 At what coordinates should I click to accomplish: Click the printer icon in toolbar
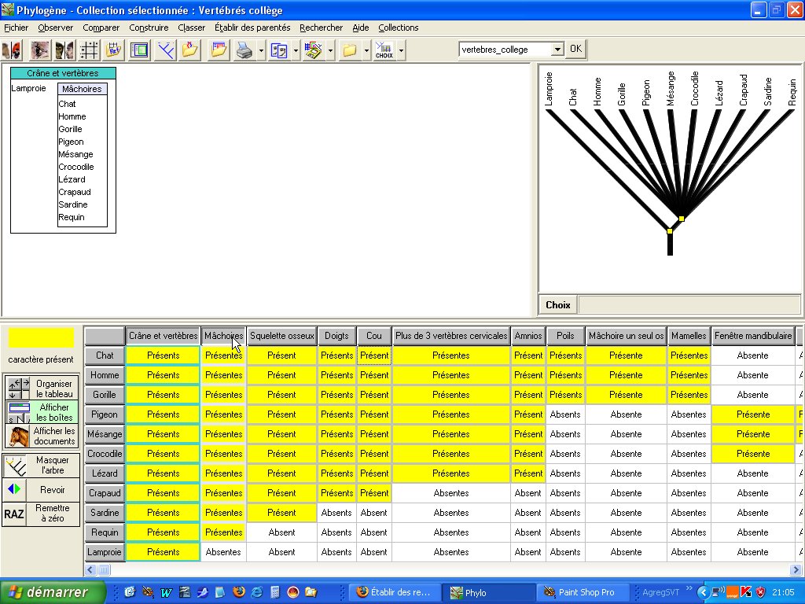coord(244,50)
